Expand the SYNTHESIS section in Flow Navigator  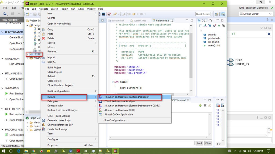point(2,88)
